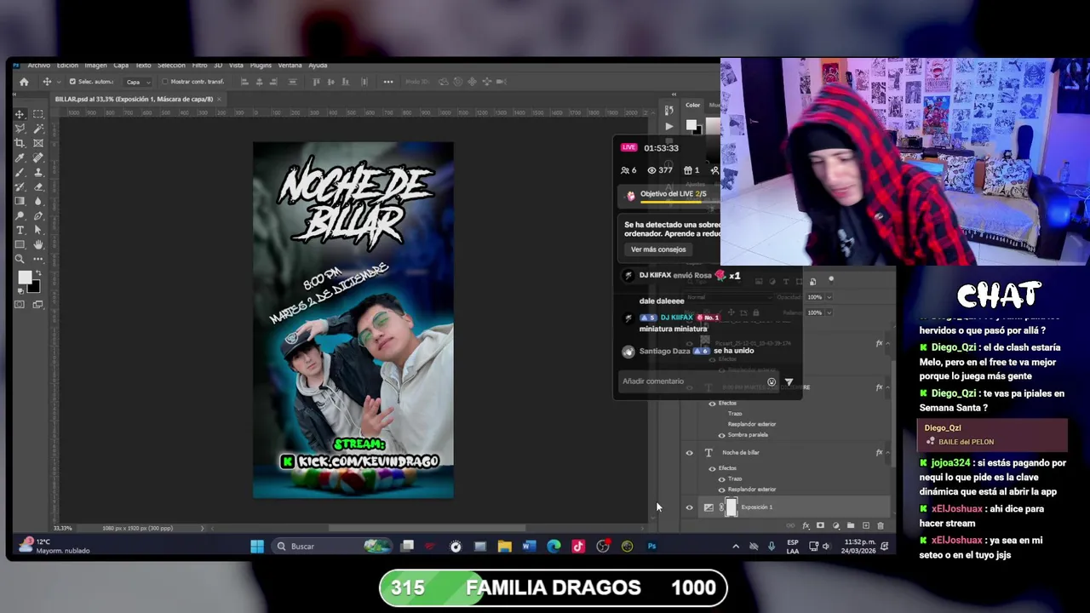This screenshot has height=613, width=1090.
Task: Add a layer style fx icon
Action: [806, 525]
